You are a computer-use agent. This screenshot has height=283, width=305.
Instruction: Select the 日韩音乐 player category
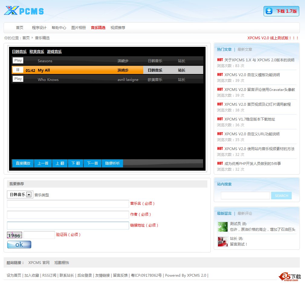(19, 52)
